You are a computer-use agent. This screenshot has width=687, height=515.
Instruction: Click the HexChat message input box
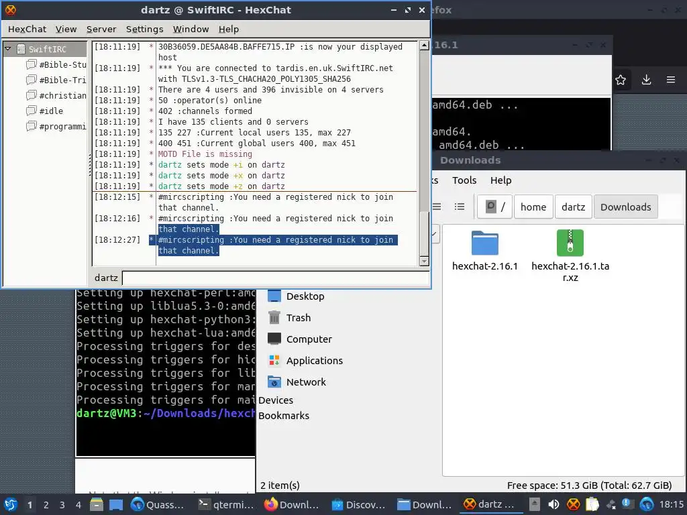pos(276,278)
